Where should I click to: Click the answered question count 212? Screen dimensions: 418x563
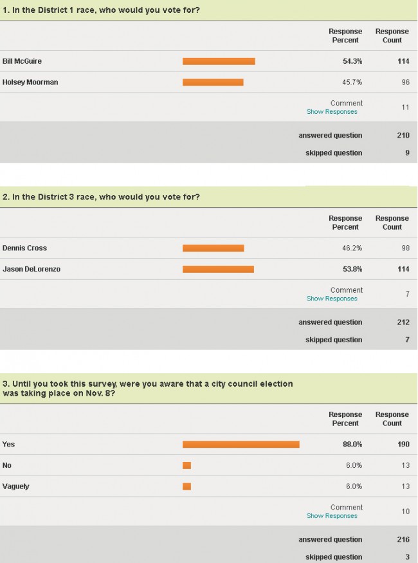pyautogui.click(x=403, y=322)
